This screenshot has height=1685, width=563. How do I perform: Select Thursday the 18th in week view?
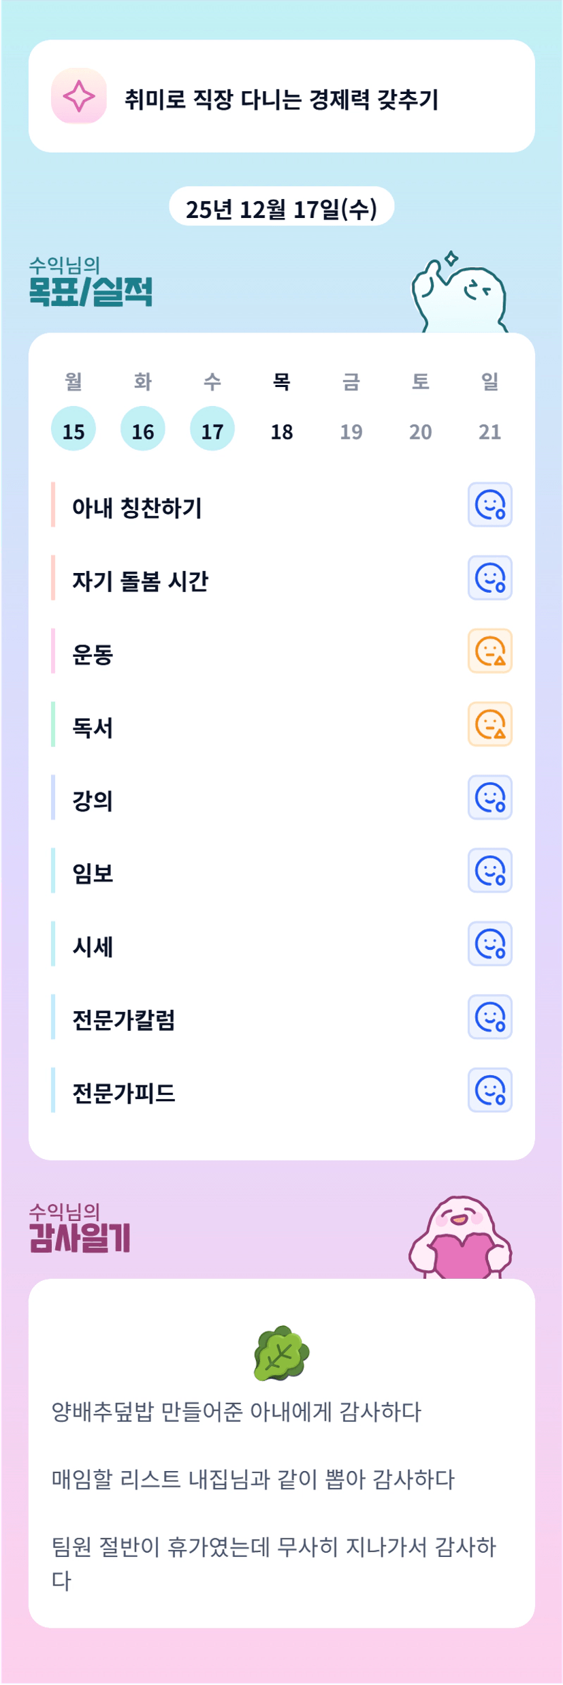(282, 431)
